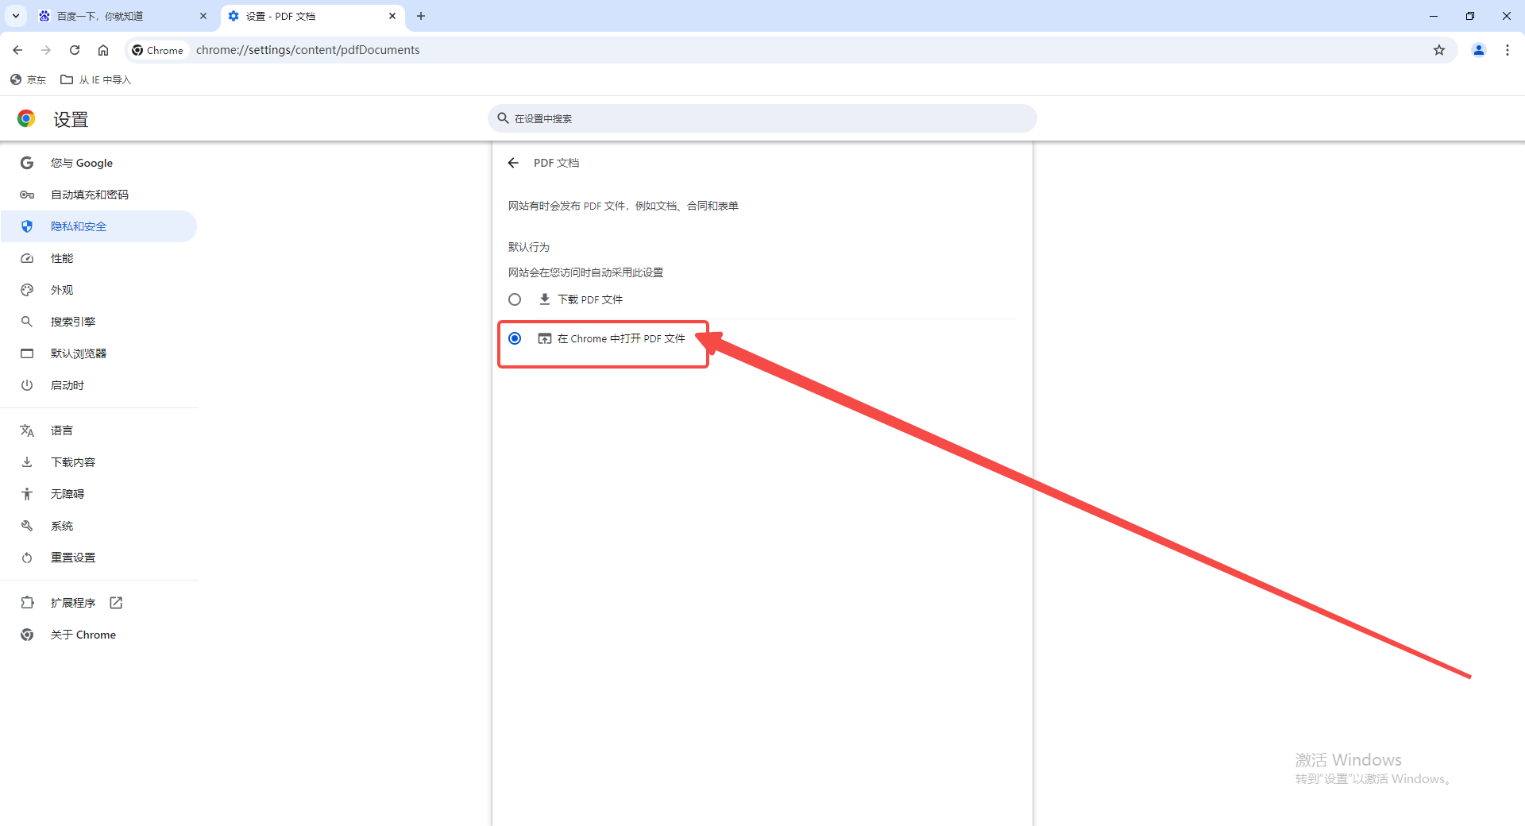Click the shield icon for privacy
This screenshot has height=826, width=1525.
27,226
